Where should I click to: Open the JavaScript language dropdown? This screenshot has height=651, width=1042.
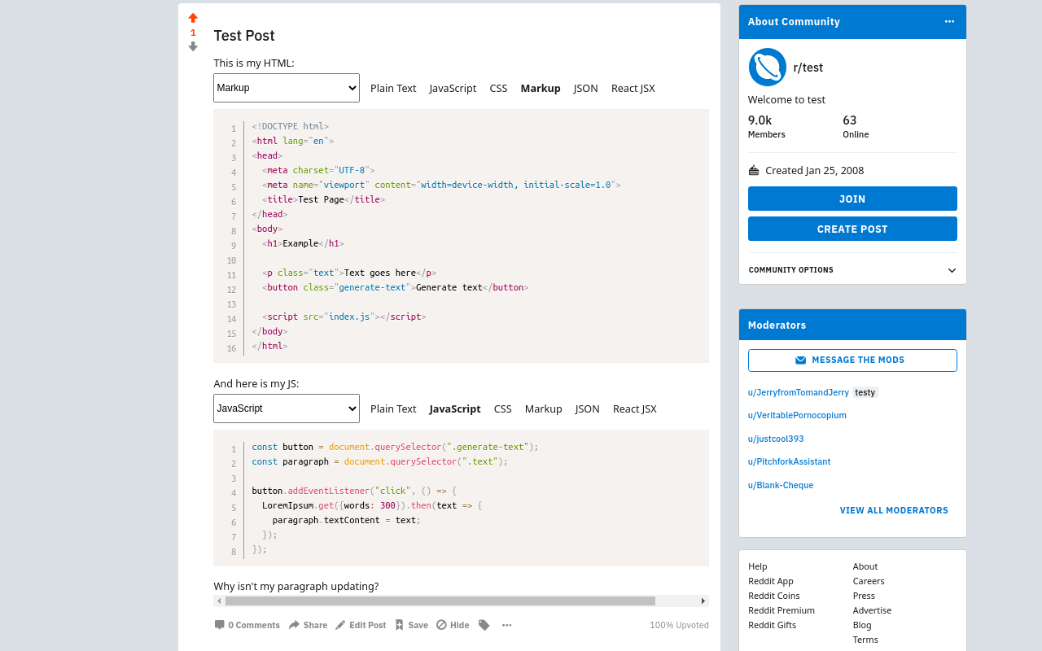click(x=286, y=409)
